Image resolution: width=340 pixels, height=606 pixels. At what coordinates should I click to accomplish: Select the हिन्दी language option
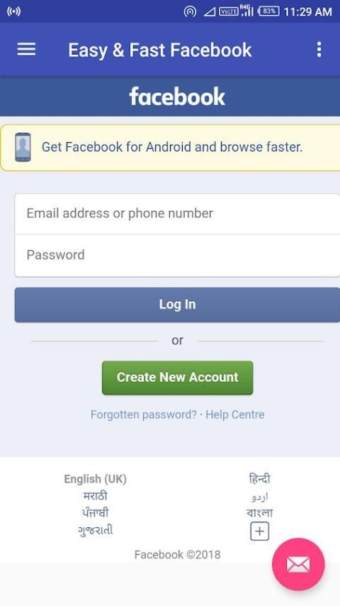pos(259,479)
